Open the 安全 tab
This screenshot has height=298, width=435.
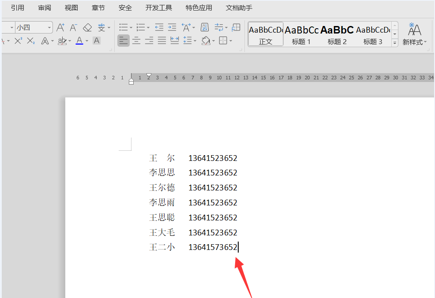pos(125,8)
